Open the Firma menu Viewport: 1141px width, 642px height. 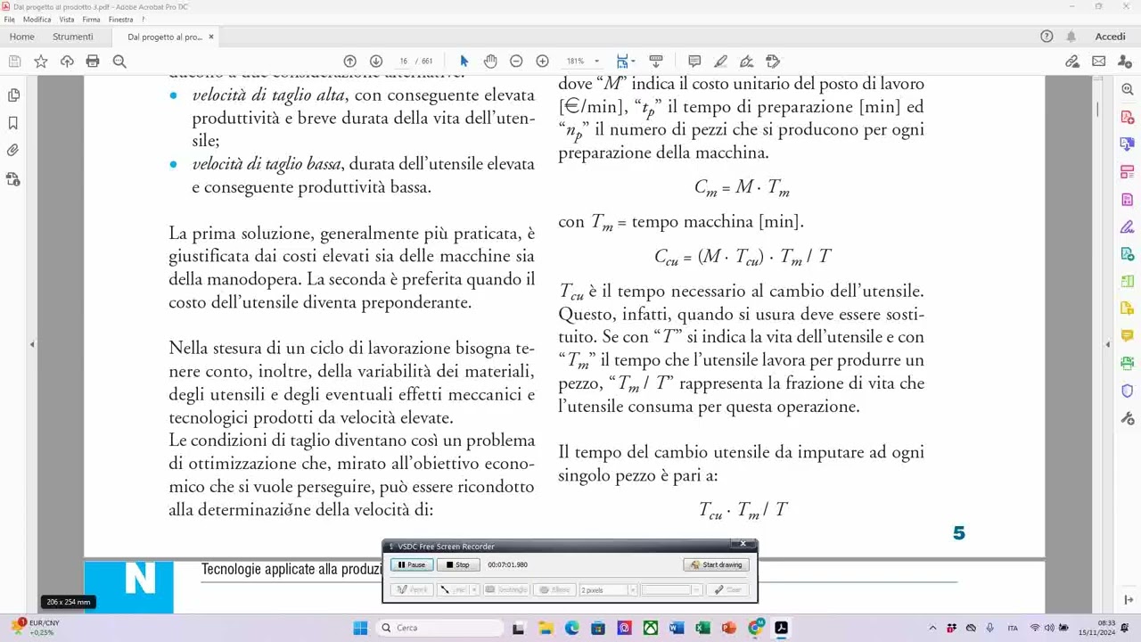click(91, 20)
